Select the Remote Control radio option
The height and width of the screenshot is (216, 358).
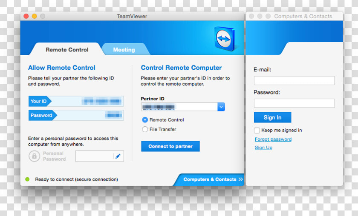coord(145,120)
